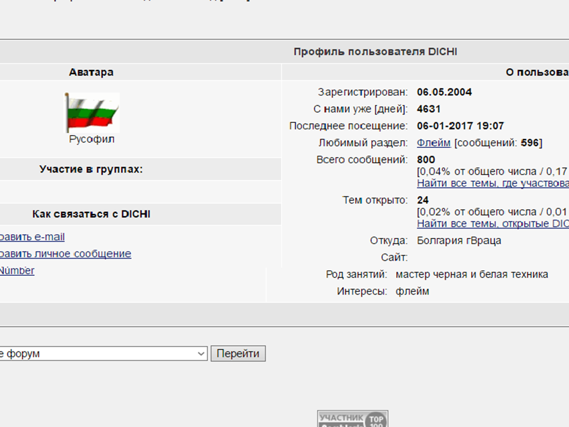Viewport: 569px width, 427px height.
Task: Click the total messages count 800
Action: (x=426, y=160)
